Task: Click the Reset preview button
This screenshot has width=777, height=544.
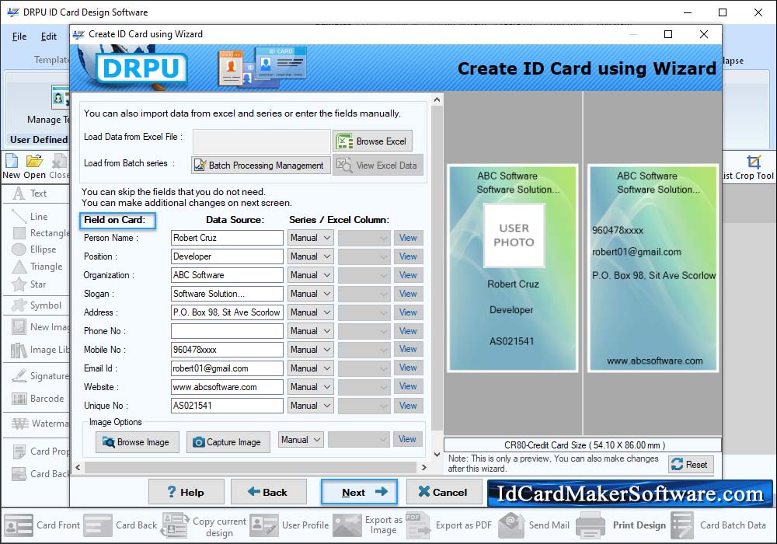Action: click(691, 465)
